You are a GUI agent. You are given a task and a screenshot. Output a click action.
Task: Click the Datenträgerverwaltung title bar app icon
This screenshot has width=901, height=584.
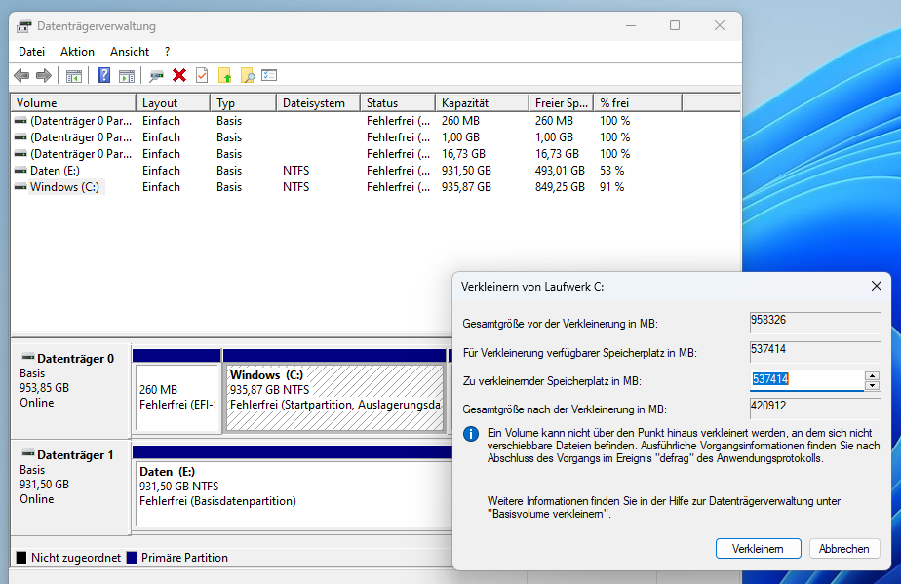click(x=24, y=26)
